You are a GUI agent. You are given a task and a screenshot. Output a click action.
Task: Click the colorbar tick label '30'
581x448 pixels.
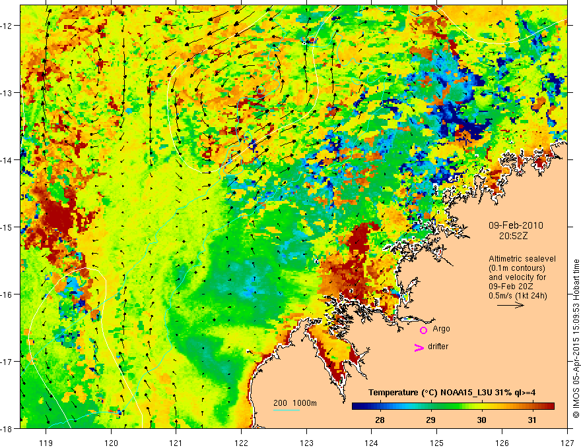coord(481,420)
